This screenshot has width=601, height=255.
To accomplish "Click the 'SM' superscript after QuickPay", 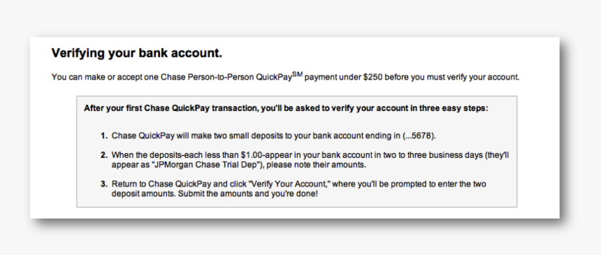I will point(298,74).
